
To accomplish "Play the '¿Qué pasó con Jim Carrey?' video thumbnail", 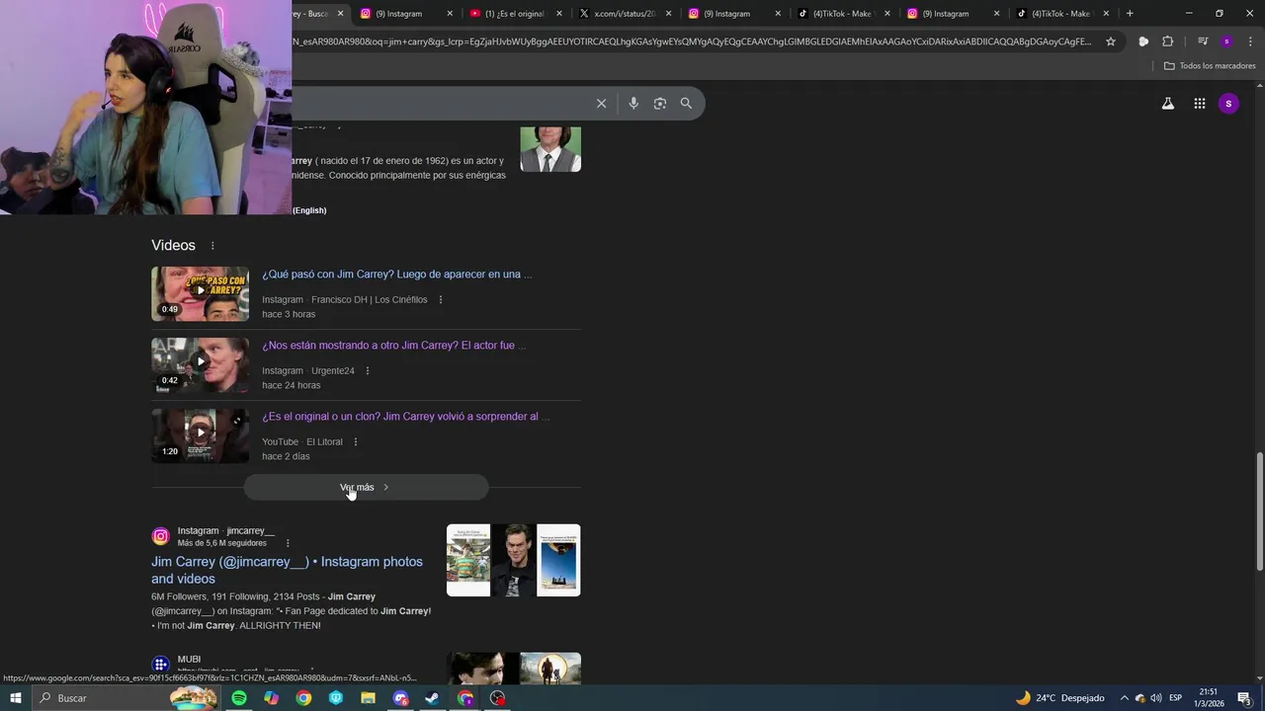I will tap(200, 293).
